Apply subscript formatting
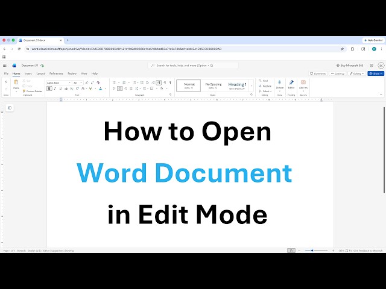Screen dimensions: 386x289 coord(72,89)
